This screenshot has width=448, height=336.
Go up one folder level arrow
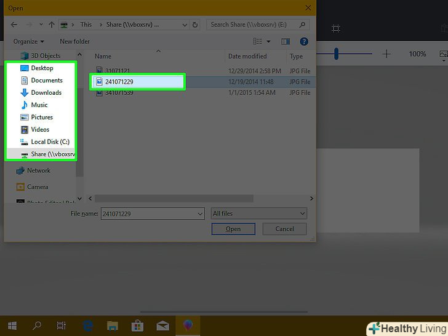(52, 25)
